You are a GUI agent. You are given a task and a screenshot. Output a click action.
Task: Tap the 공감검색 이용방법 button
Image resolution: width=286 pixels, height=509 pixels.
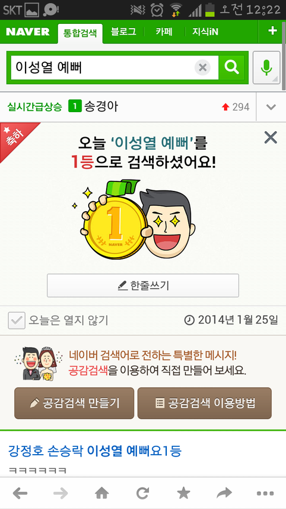(x=204, y=403)
